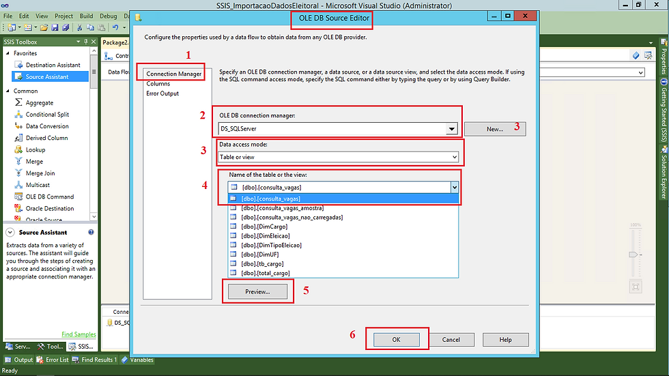Image resolution: width=669 pixels, height=376 pixels.
Task: Open the Undo history dropdown arrow
Action: (124, 28)
